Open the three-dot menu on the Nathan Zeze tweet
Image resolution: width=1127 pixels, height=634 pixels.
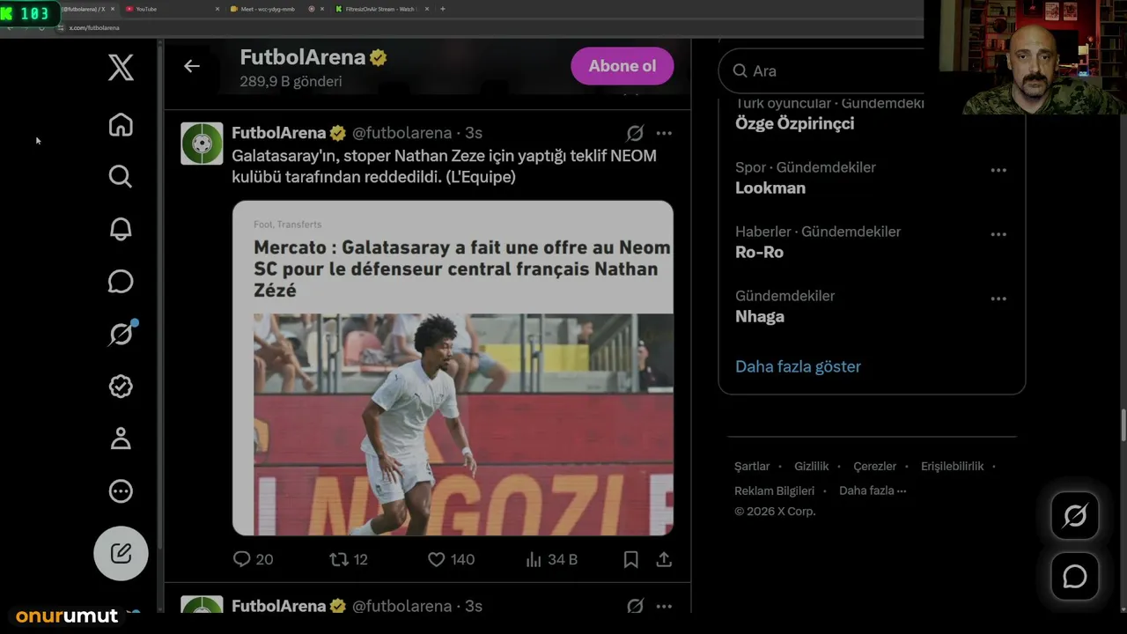[664, 133]
